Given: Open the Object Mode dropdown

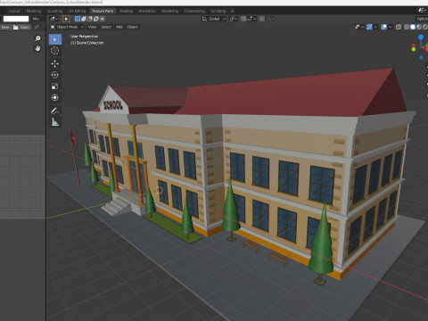Looking at the screenshot, I should [x=67, y=27].
